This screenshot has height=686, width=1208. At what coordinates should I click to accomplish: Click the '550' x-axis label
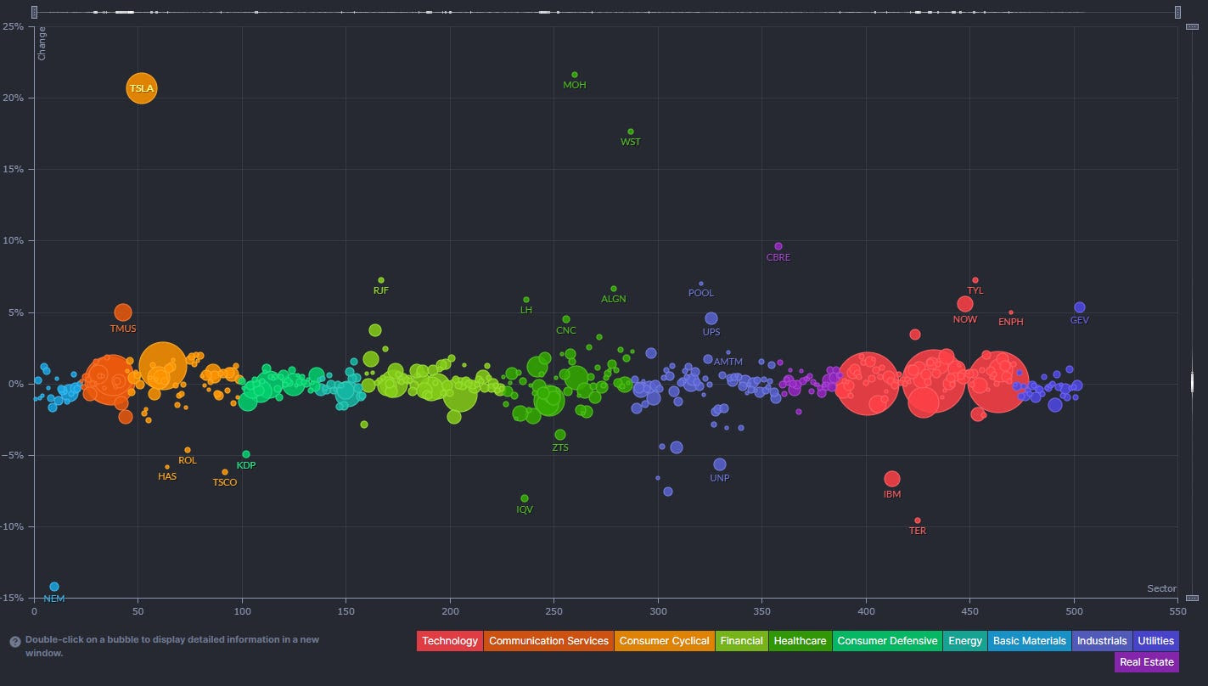click(x=1177, y=610)
